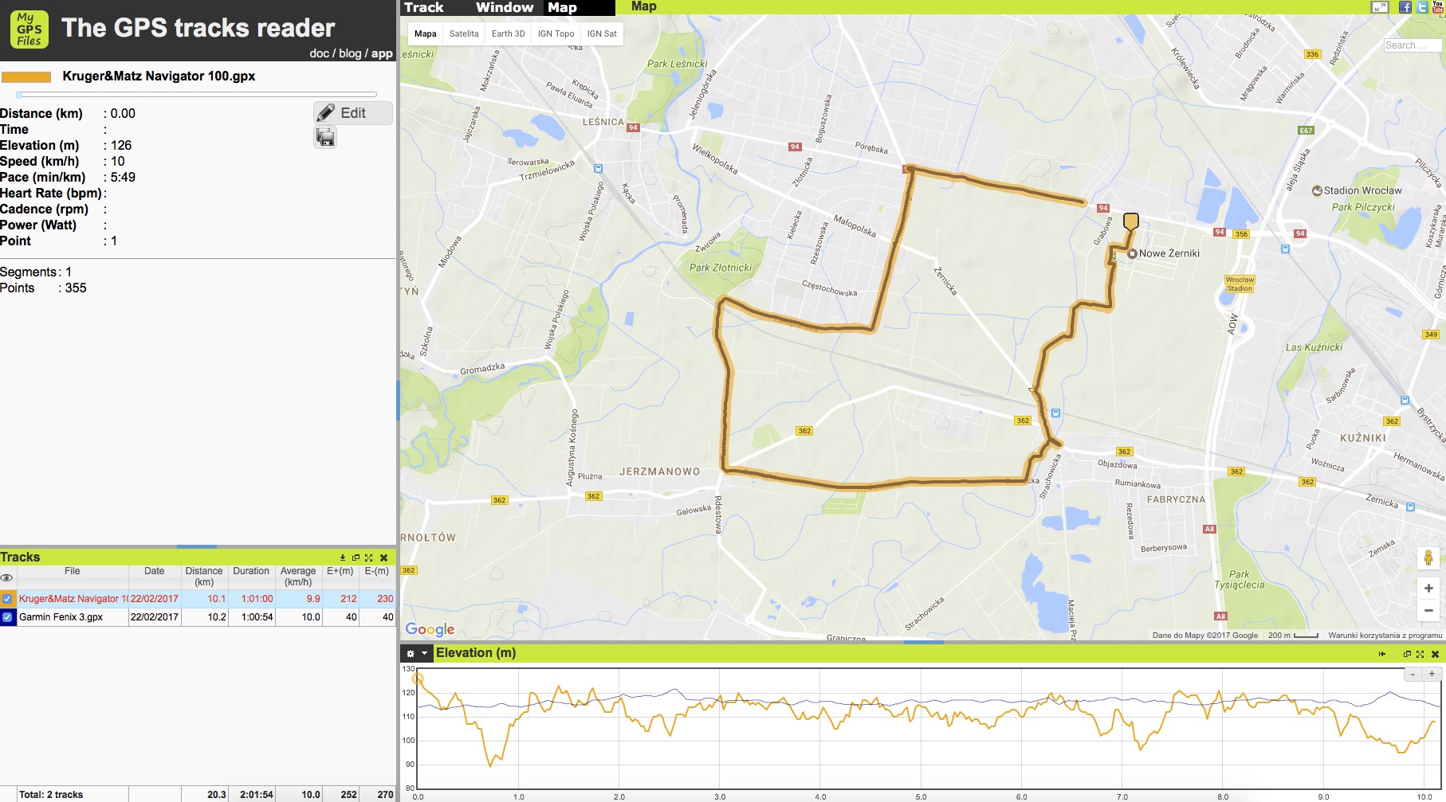Click the track start marker on map
Screen dimensions: 1446x802
tap(1130, 222)
